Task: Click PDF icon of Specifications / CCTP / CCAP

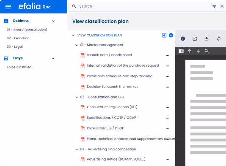Action: tap(83, 118)
